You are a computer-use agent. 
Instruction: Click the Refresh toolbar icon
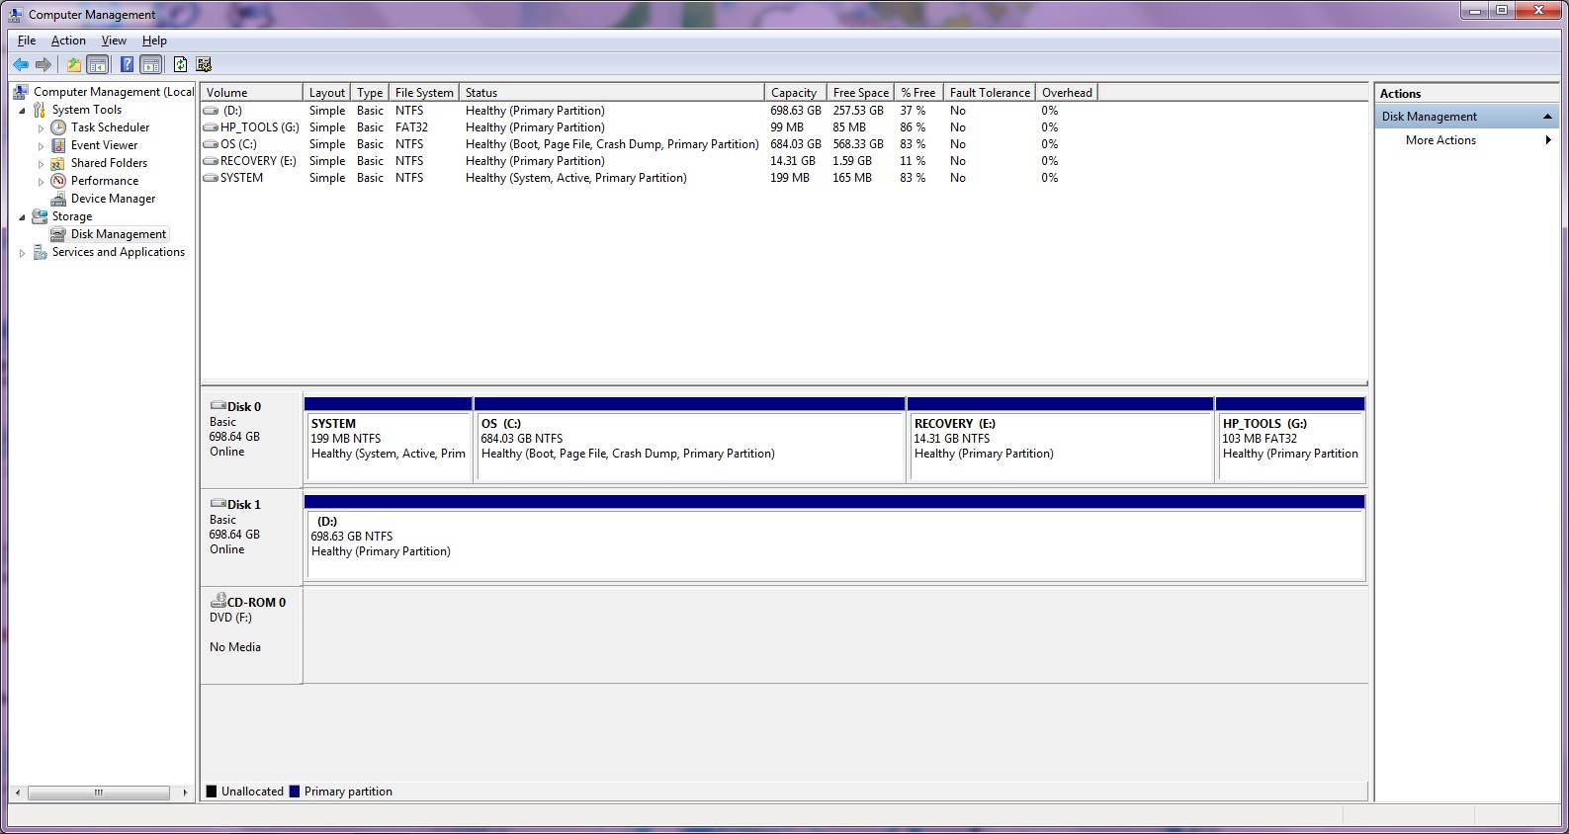click(180, 64)
